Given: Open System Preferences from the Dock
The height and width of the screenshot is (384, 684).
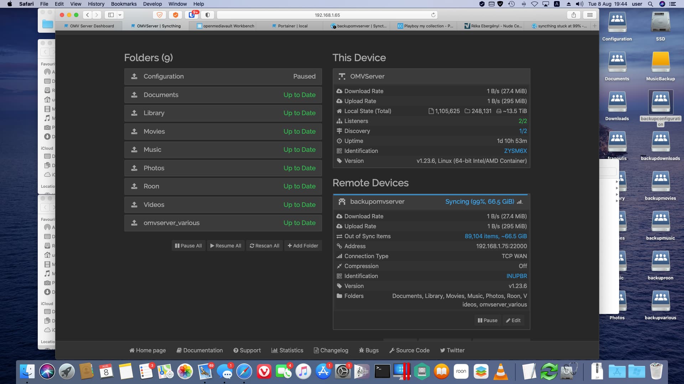Looking at the screenshot, I should pos(343,372).
